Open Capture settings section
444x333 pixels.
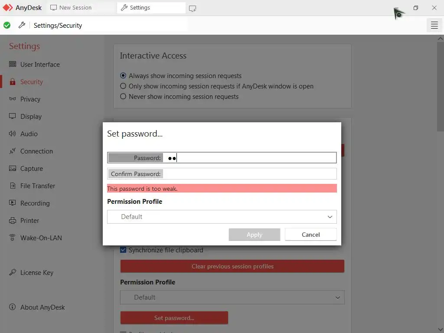click(x=31, y=169)
